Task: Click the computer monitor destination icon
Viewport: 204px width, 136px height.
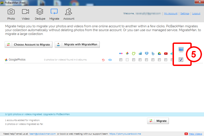Action: click(x=181, y=50)
